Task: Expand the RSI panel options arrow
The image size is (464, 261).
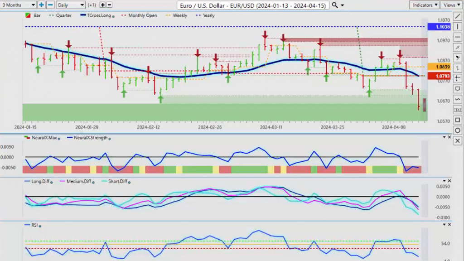Action: 444,225
